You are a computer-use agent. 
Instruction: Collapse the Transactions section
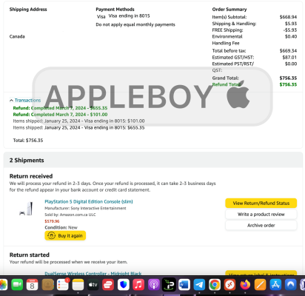pos(25,100)
